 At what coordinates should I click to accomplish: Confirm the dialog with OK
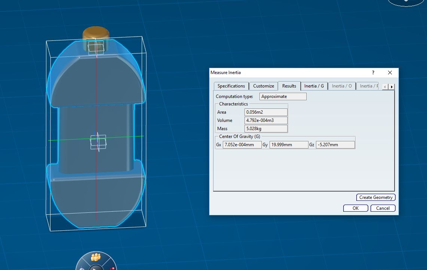tap(355, 208)
